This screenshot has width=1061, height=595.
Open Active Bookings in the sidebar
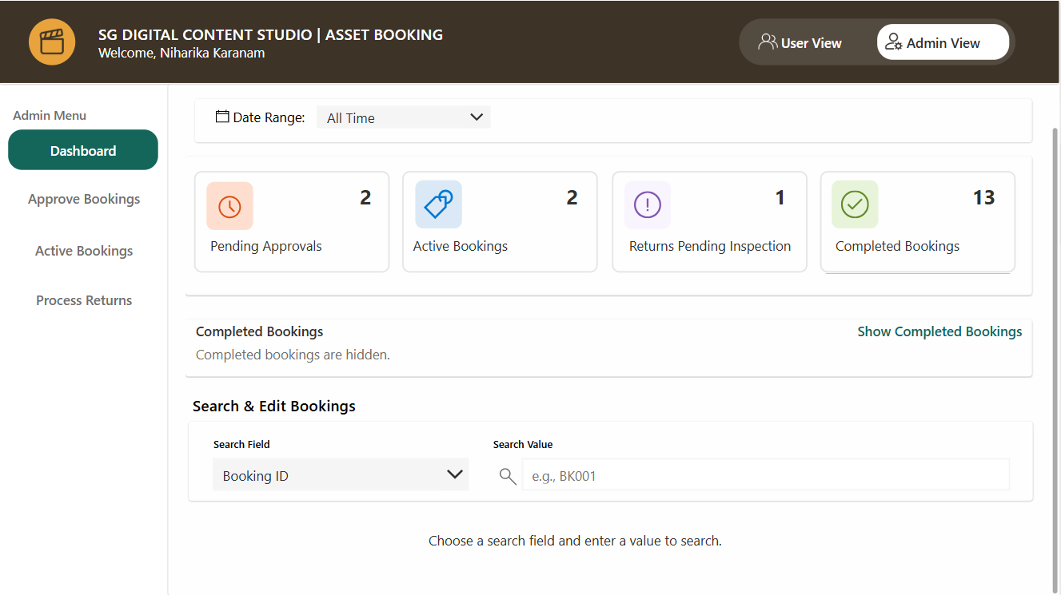(x=84, y=251)
